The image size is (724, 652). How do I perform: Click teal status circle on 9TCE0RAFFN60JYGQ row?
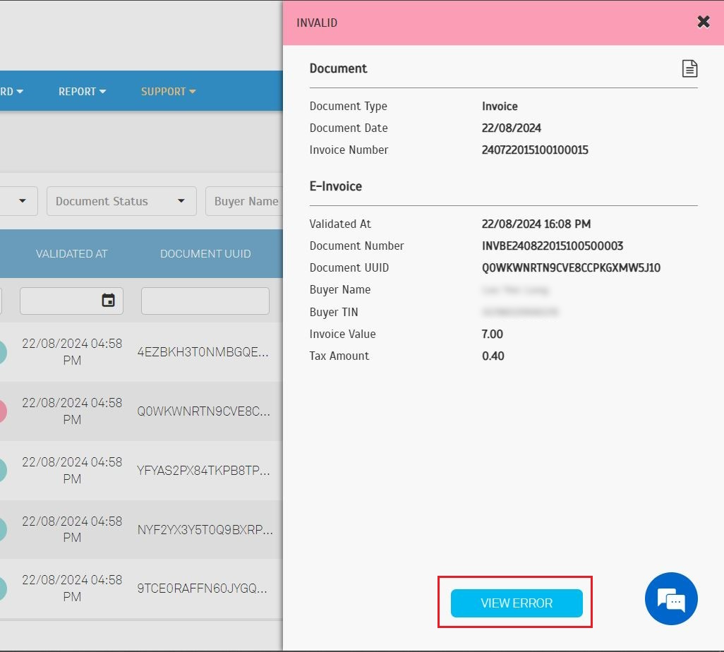[2, 588]
